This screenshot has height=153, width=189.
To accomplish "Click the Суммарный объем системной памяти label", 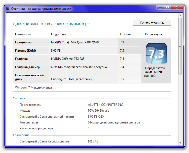I will tap(47, 117).
